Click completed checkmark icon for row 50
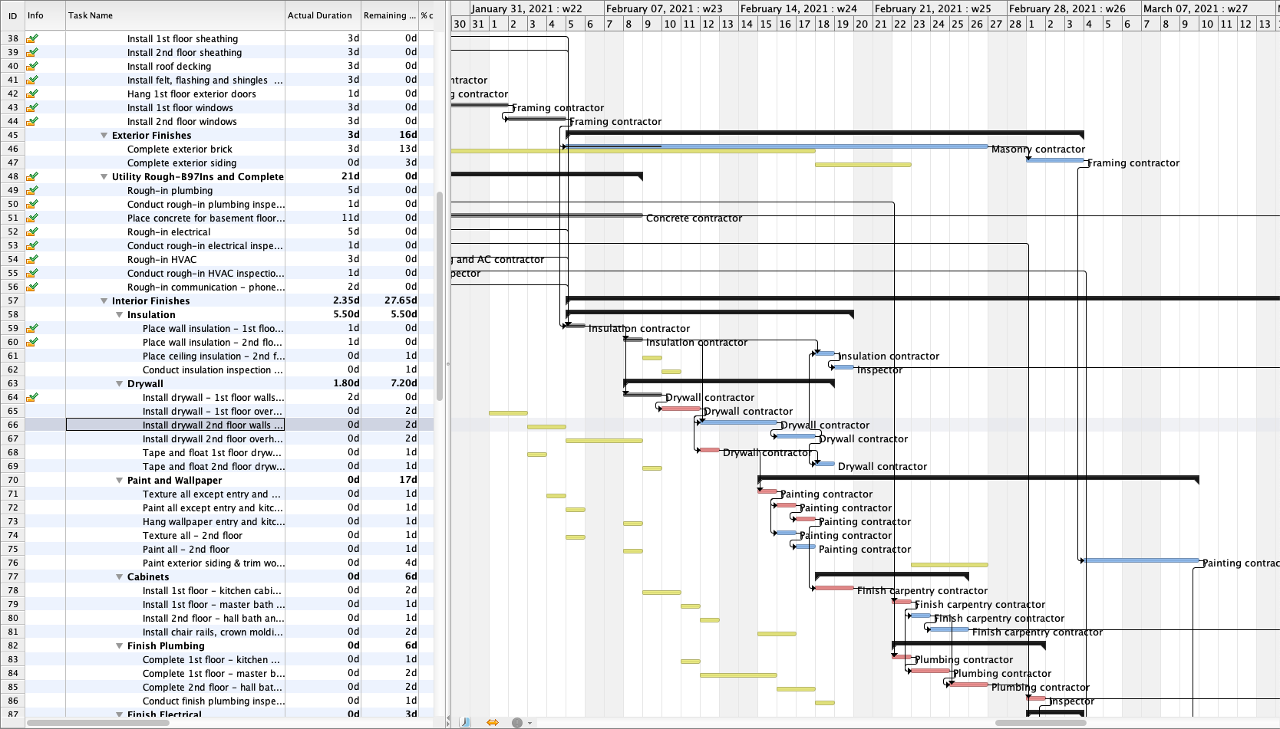The width and height of the screenshot is (1280, 729). (32, 204)
